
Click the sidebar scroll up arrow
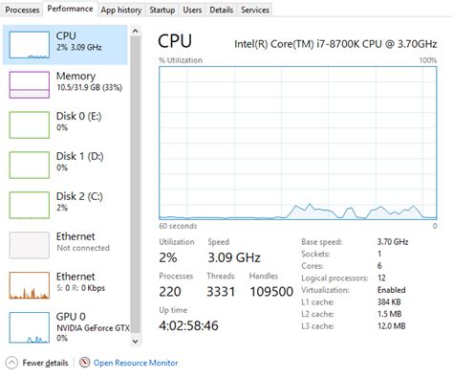135,32
